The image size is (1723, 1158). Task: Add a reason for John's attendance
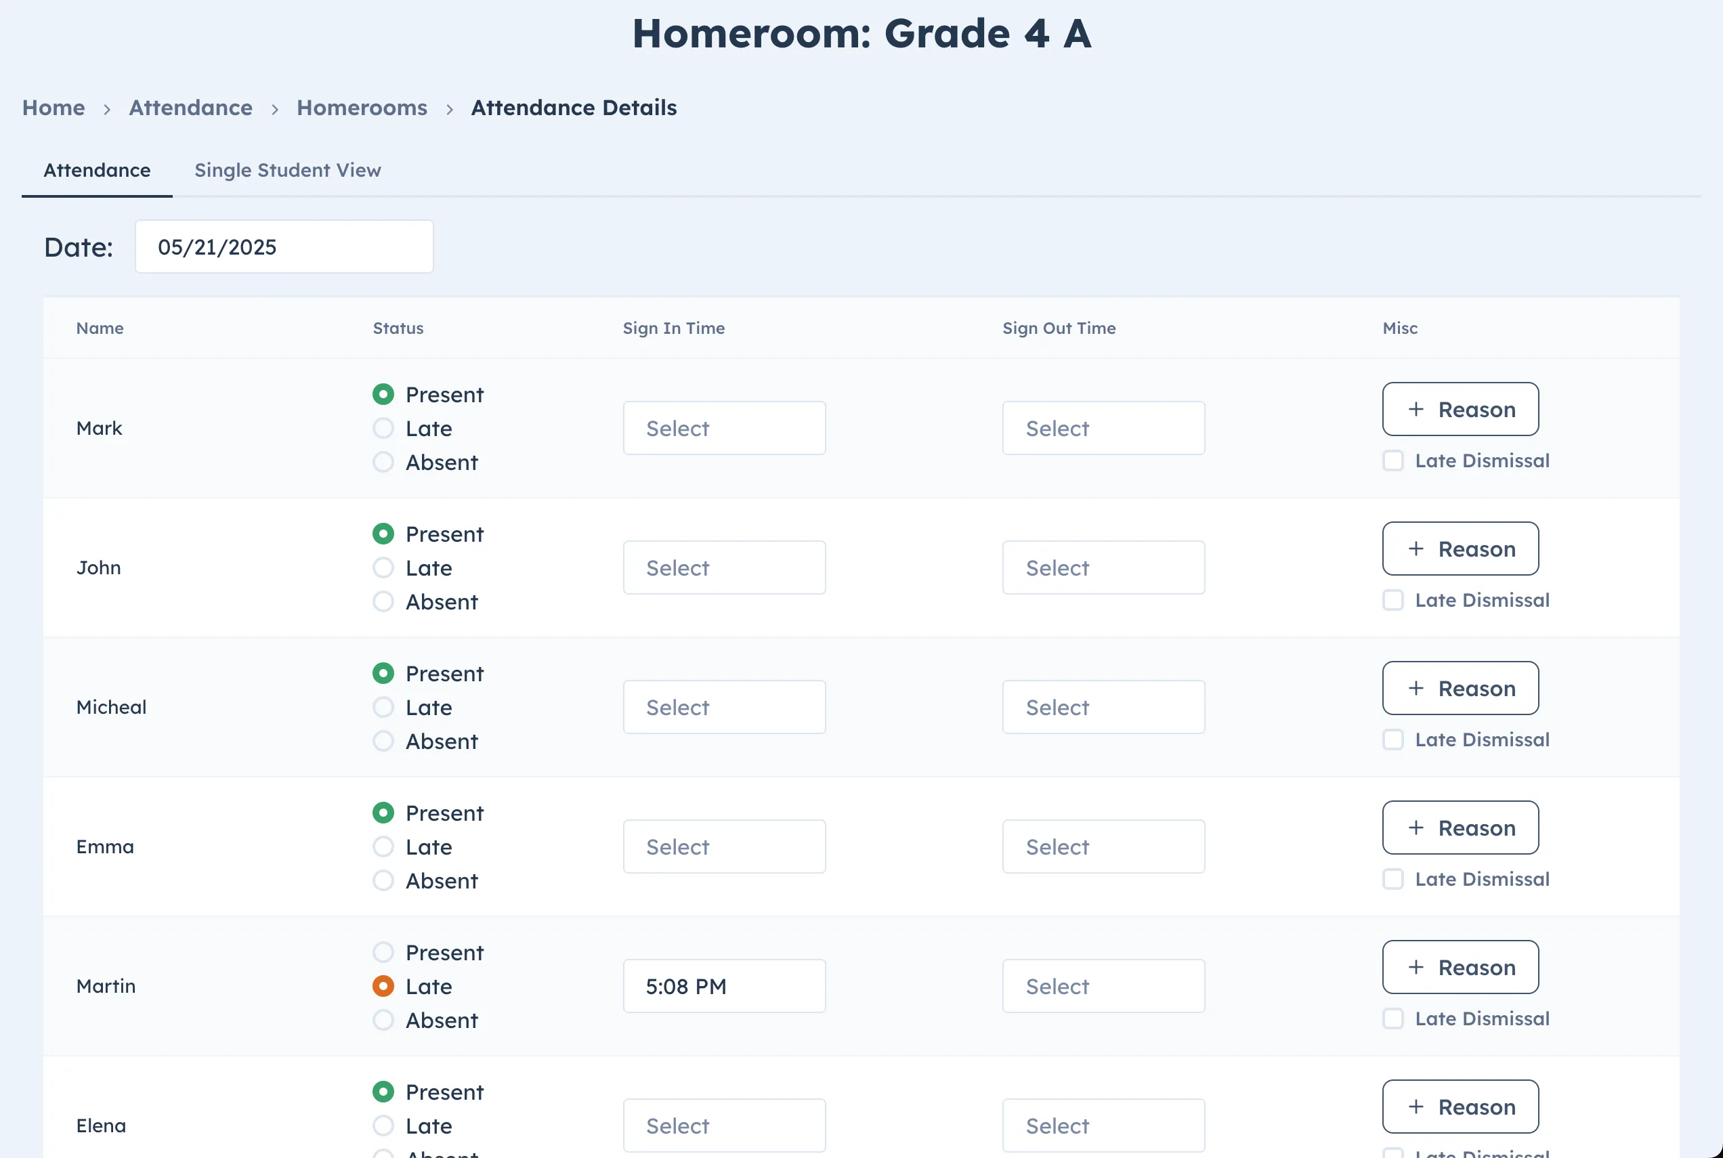1460,549
